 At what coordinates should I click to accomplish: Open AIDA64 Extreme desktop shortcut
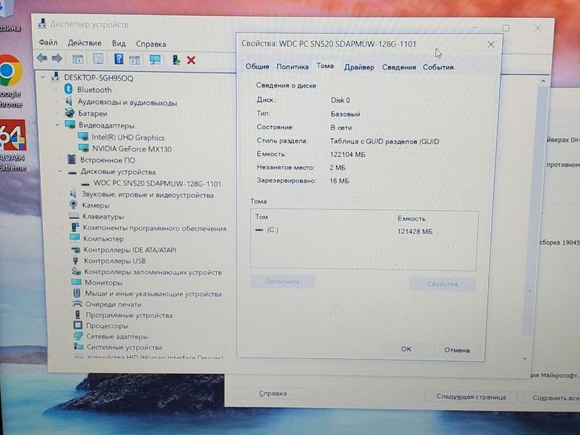click(x=13, y=146)
